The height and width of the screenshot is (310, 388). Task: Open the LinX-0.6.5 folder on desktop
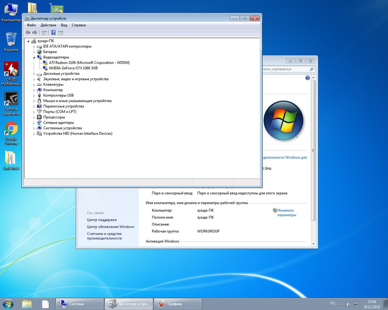pos(11,161)
